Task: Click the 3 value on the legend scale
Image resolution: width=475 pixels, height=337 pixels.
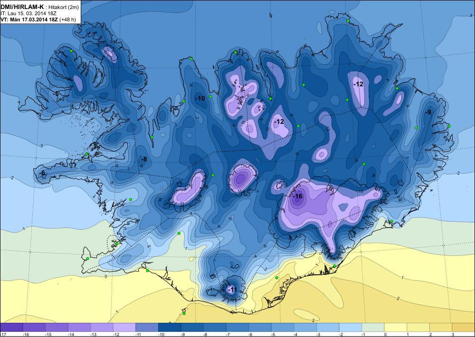Action: click(x=453, y=335)
